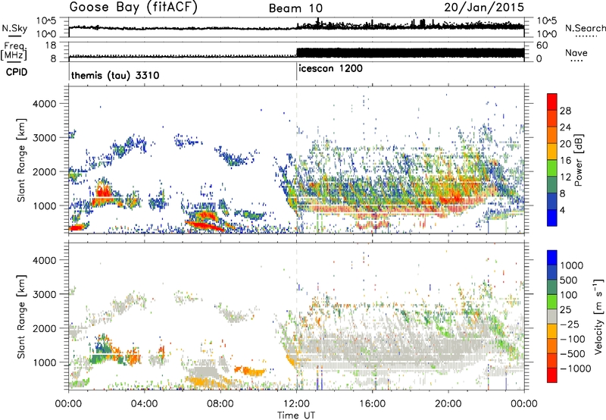Viewport: 606px width, 420px height.
Task: Click the 'Velocity [m s-1]' colorbar title
Action: coord(598,316)
